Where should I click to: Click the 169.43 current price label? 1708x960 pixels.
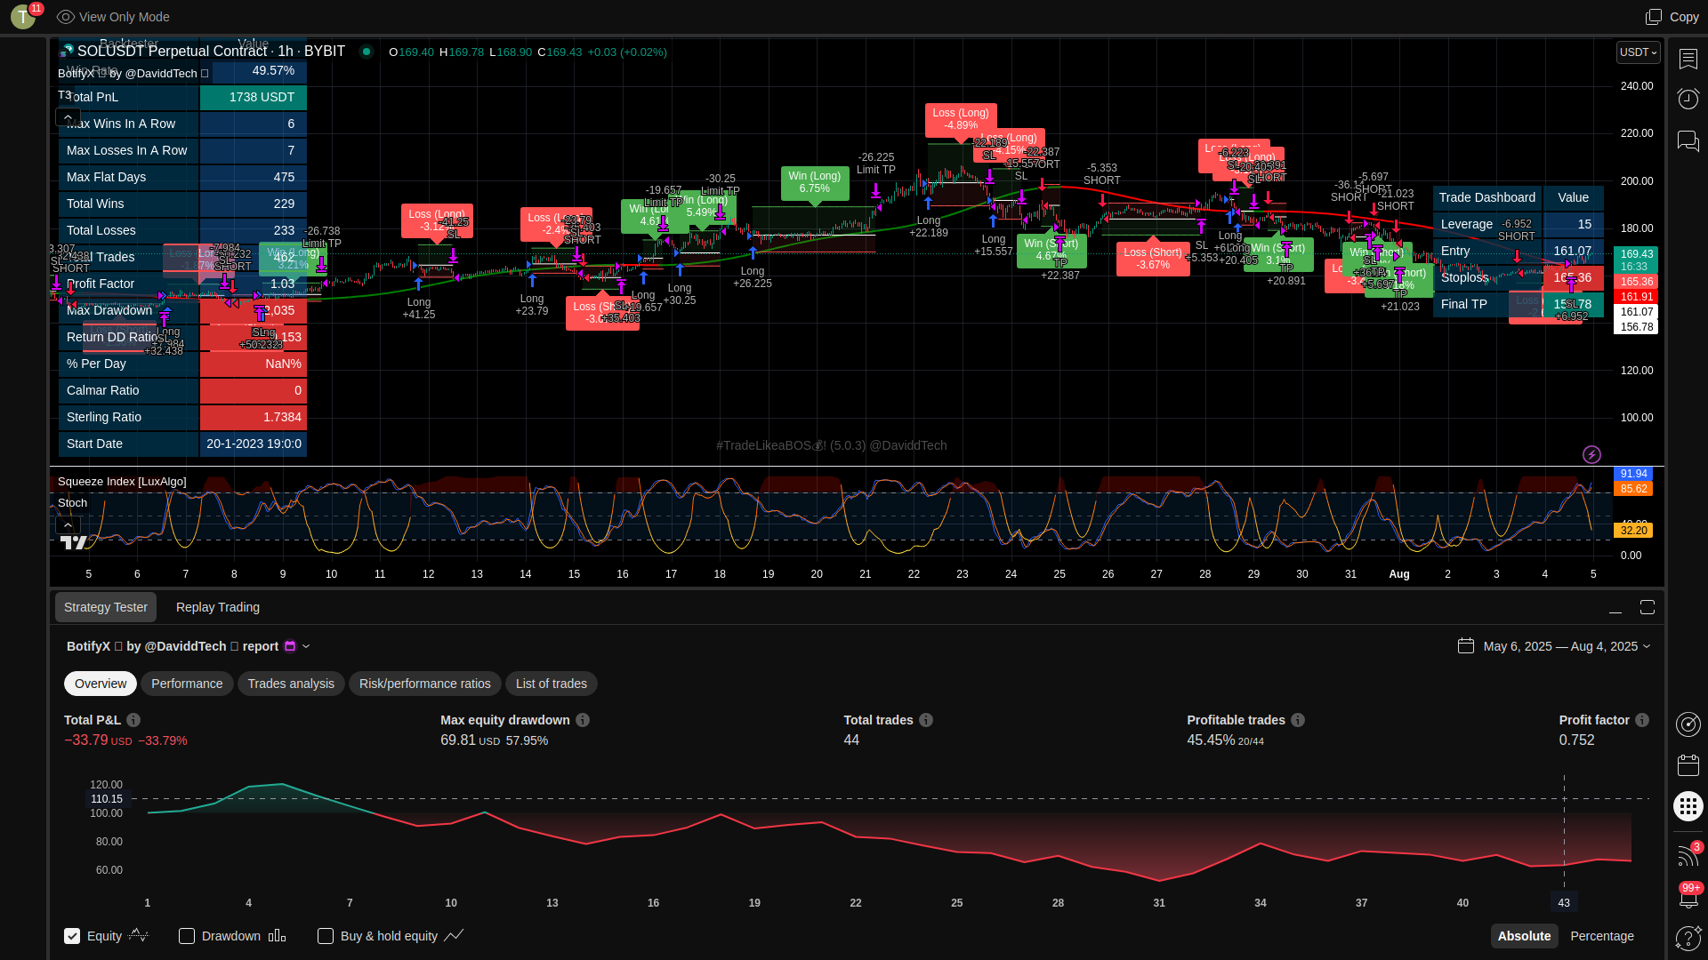[1636, 254]
